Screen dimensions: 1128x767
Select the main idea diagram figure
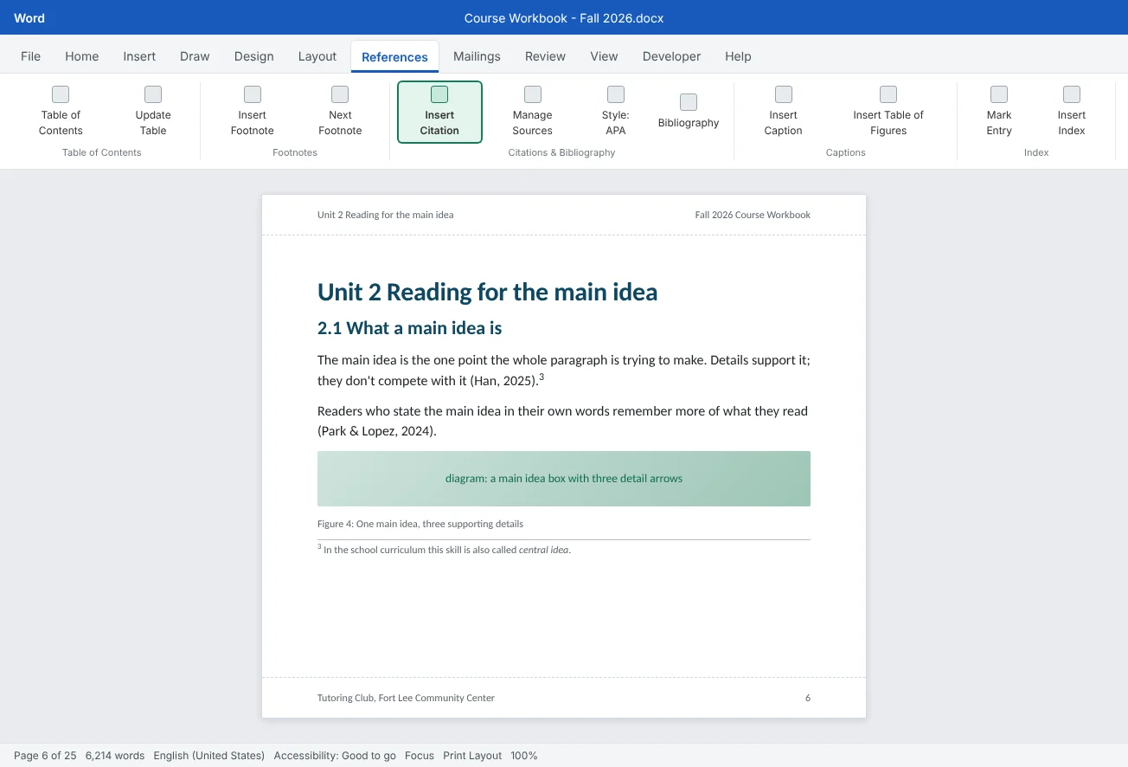click(x=564, y=479)
